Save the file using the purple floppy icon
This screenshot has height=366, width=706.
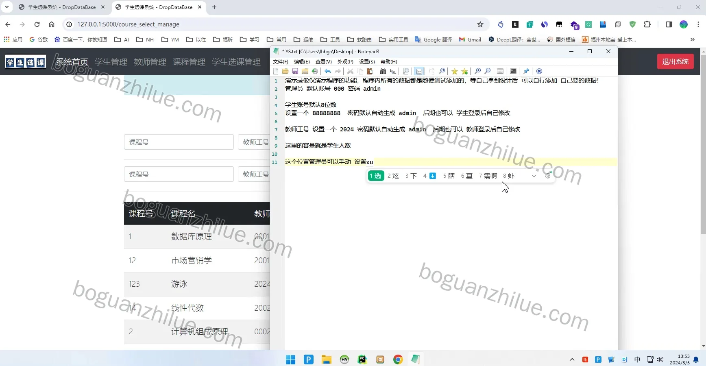[295, 71]
